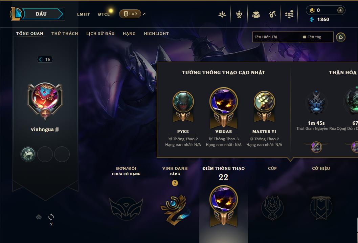Open the store coins icon
Image resolution: width=358 pixels, height=243 pixels.
[x=289, y=15]
